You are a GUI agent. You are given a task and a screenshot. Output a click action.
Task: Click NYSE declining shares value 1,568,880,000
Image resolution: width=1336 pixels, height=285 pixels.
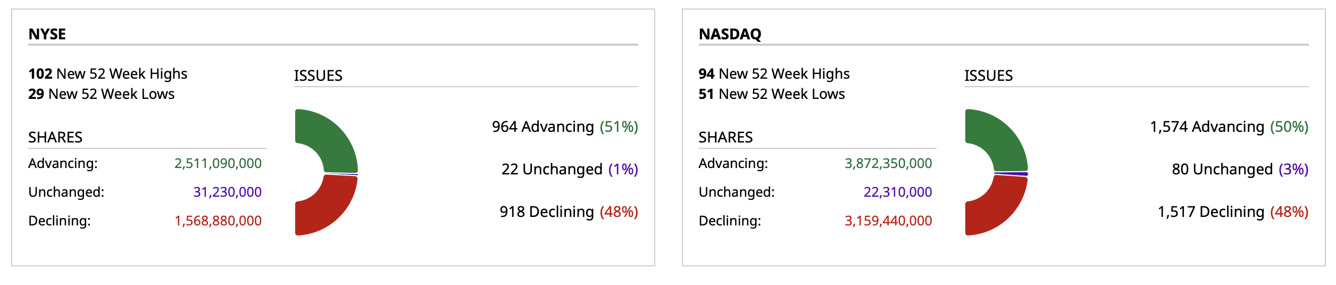(x=218, y=221)
